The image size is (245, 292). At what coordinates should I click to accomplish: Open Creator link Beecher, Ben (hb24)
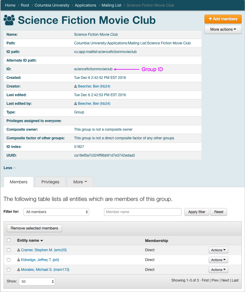click(x=94, y=86)
